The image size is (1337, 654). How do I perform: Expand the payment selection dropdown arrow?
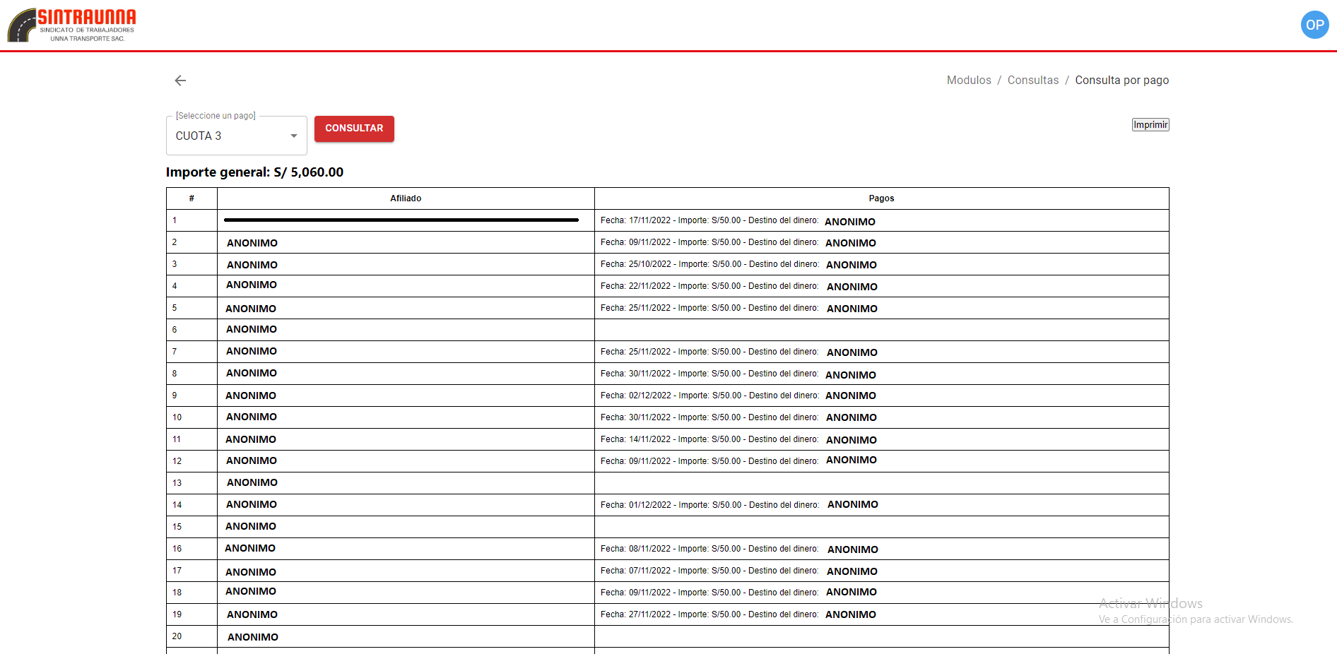tap(293, 136)
